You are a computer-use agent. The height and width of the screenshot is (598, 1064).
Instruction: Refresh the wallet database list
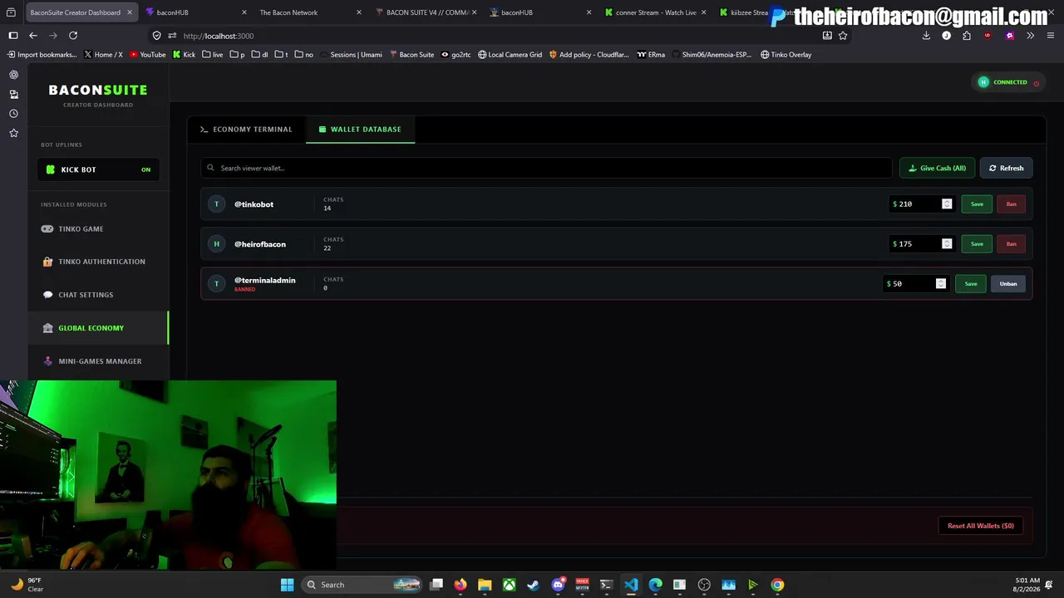click(x=1006, y=169)
